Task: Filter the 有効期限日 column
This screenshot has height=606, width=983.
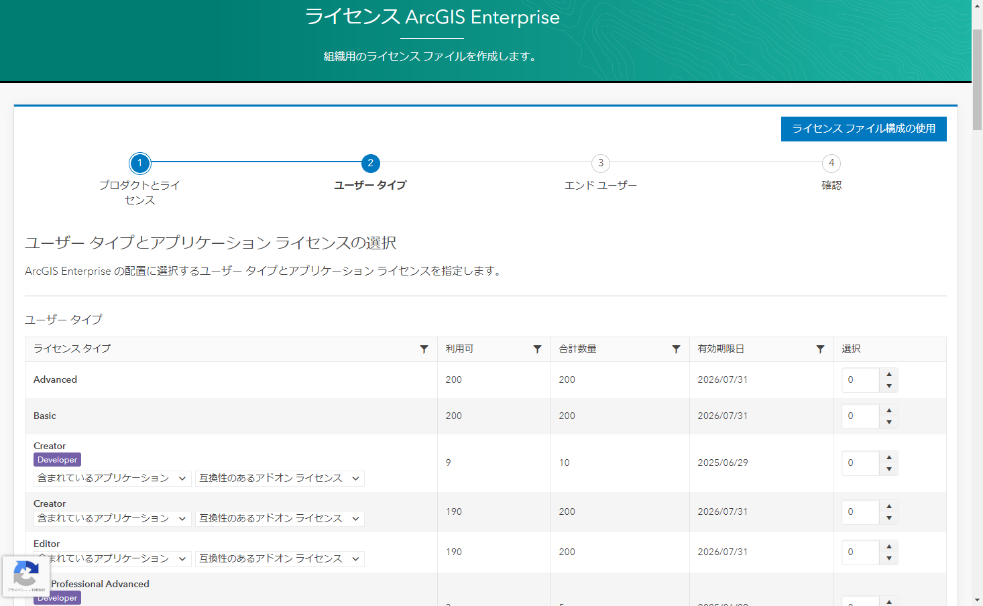Action: pos(820,349)
